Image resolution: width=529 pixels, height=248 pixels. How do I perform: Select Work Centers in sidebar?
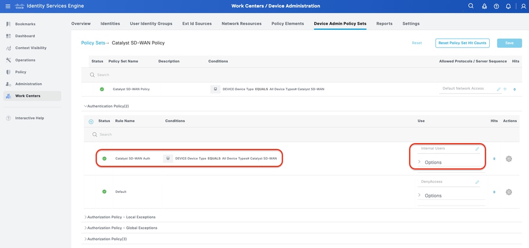tap(32, 96)
